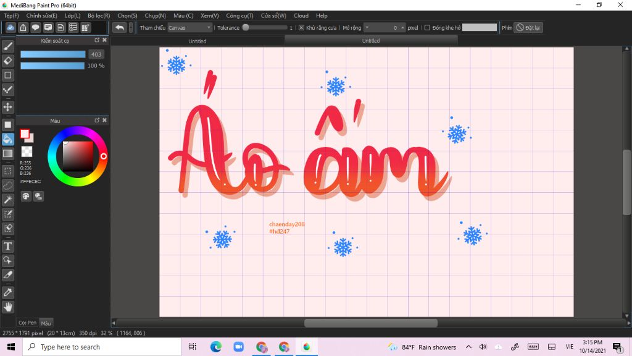
Task: Select the Hand tool
Action: pos(7,307)
